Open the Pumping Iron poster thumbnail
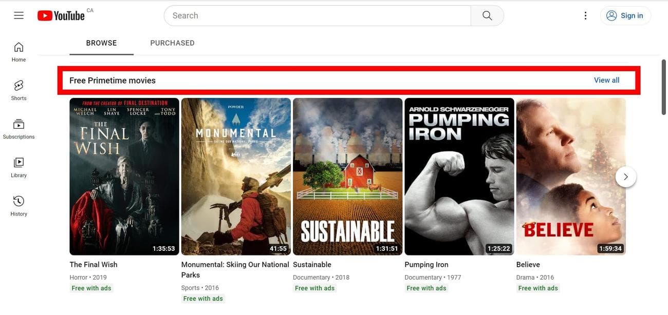This screenshot has width=668, height=315. pyautogui.click(x=459, y=176)
